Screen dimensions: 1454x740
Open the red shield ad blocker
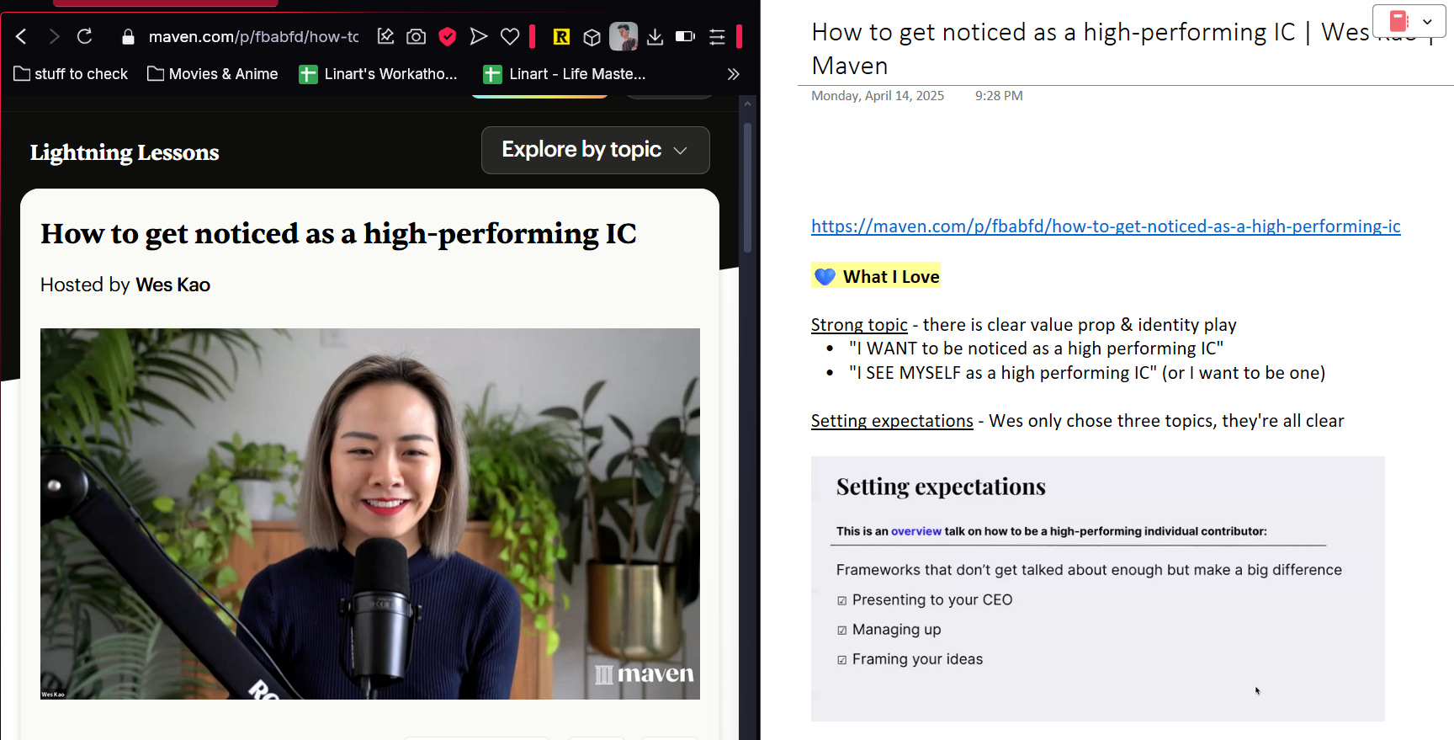(x=448, y=36)
